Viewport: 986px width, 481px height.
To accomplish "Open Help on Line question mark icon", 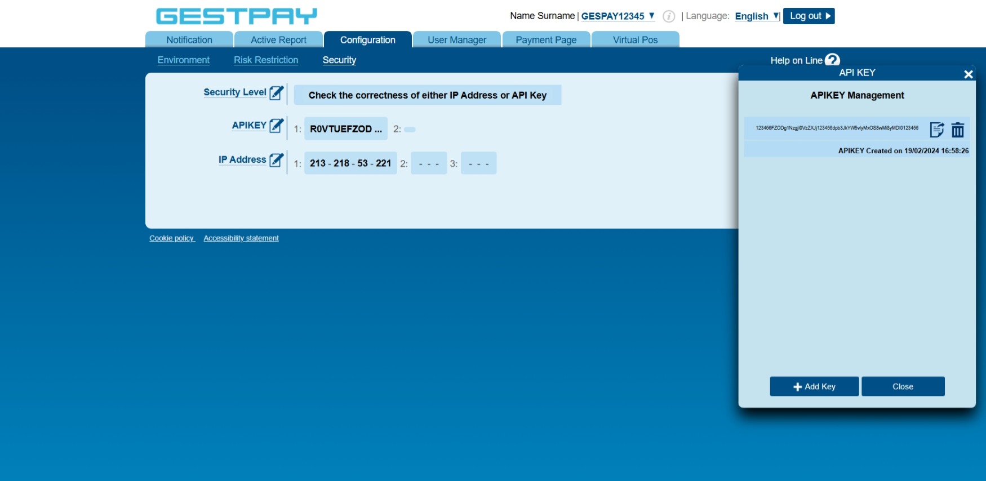I will (x=832, y=60).
